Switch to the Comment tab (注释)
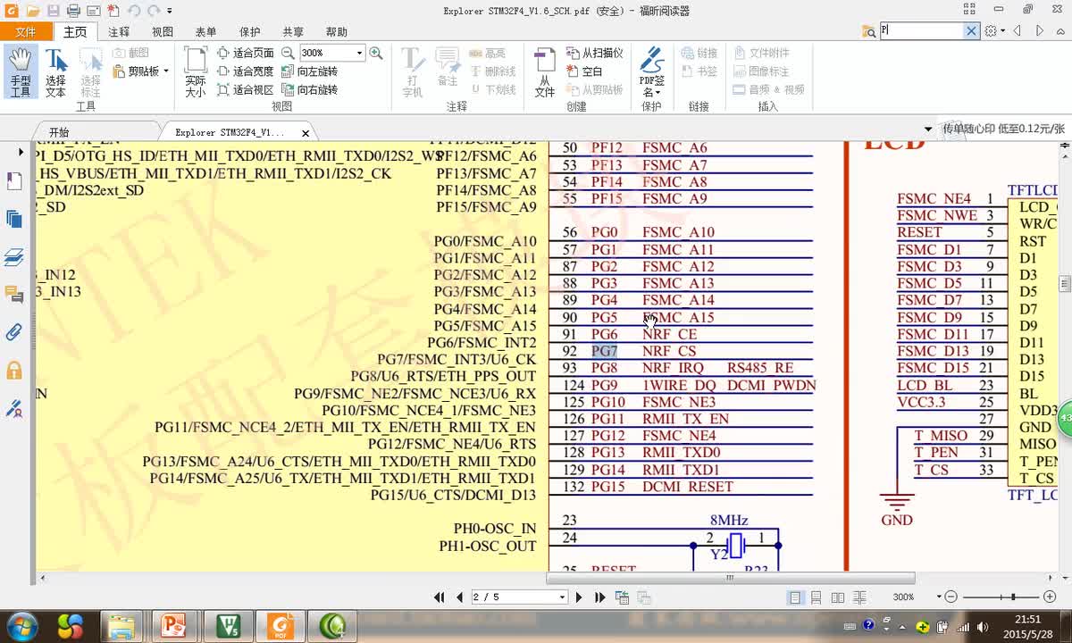This screenshot has height=643, width=1072. coord(119,31)
